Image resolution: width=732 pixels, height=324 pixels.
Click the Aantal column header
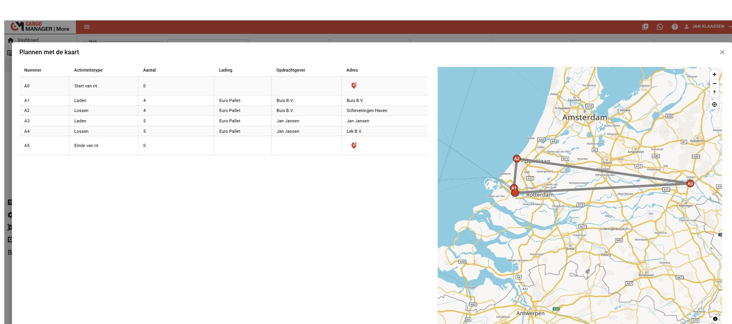[x=149, y=70]
